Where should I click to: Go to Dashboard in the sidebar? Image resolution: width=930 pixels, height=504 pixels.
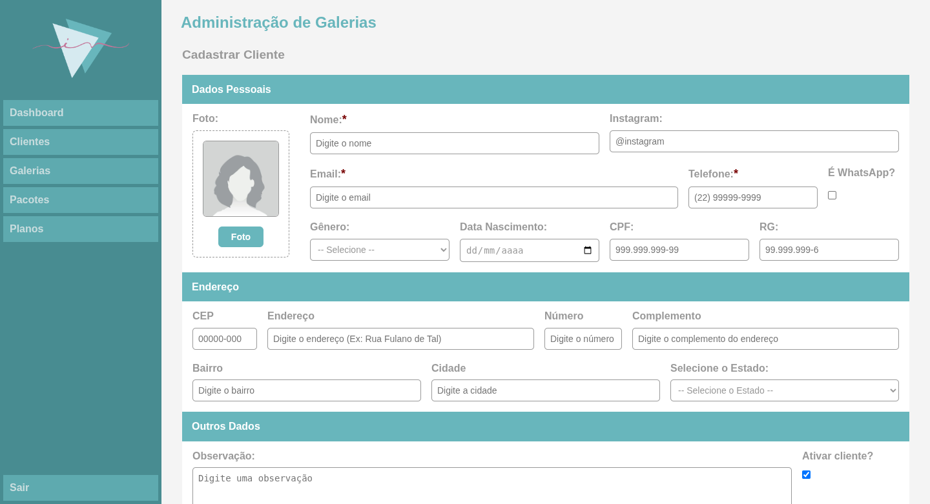[81, 113]
